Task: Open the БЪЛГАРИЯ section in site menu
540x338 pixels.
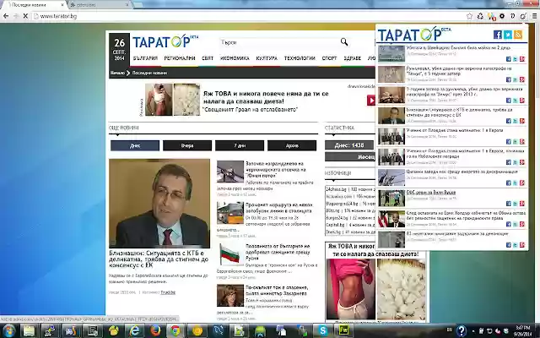Action: pyautogui.click(x=145, y=58)
